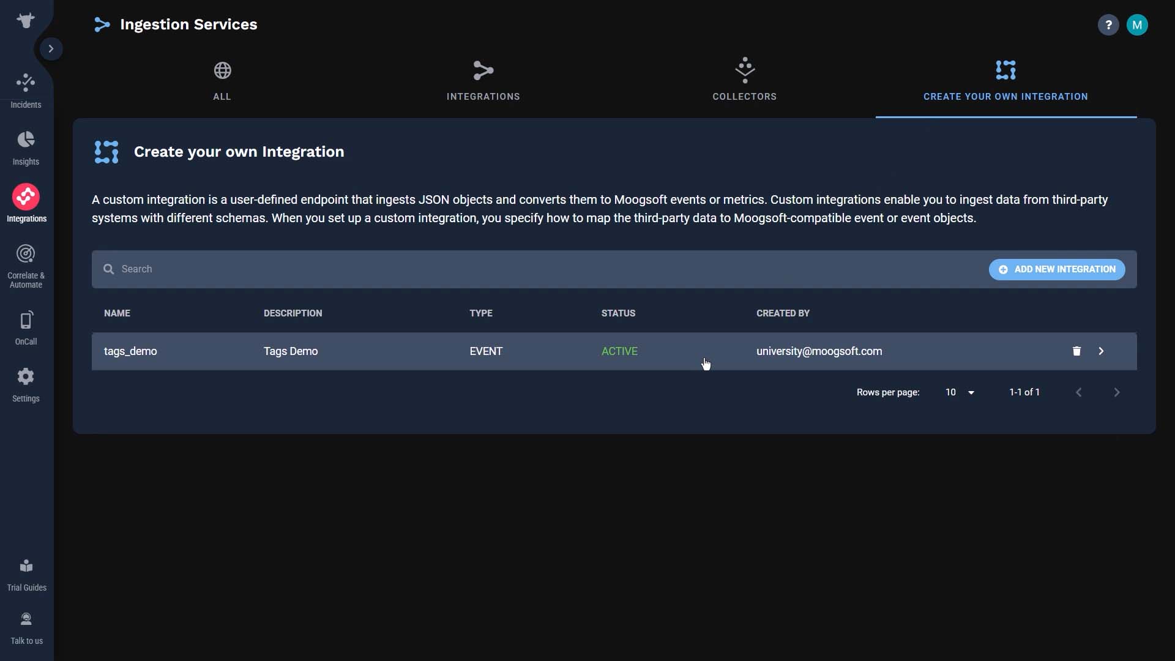Image resolution: width=1175 pixels, height=661 pixels.
Task: Click the ACTIVE status of tags_demo
Action: [619, 351]
